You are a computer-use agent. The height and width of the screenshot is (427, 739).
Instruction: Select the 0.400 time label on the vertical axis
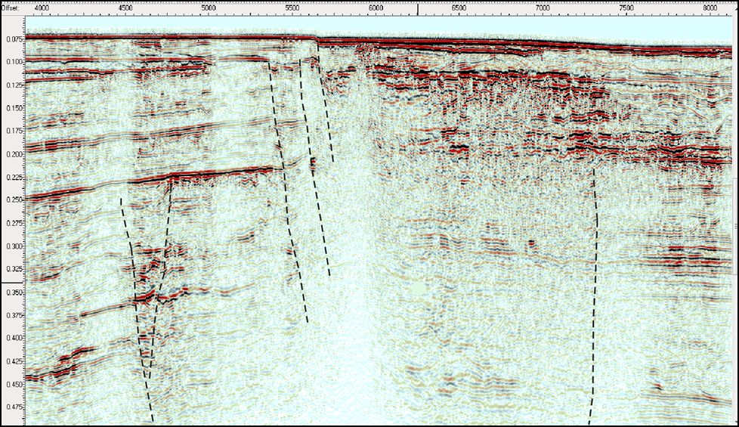[x=12, y=338]
